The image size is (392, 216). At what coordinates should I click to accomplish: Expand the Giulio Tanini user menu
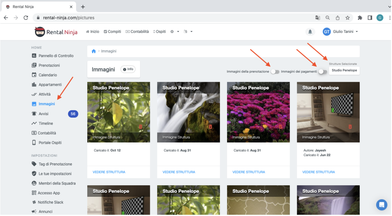point(340,32)
